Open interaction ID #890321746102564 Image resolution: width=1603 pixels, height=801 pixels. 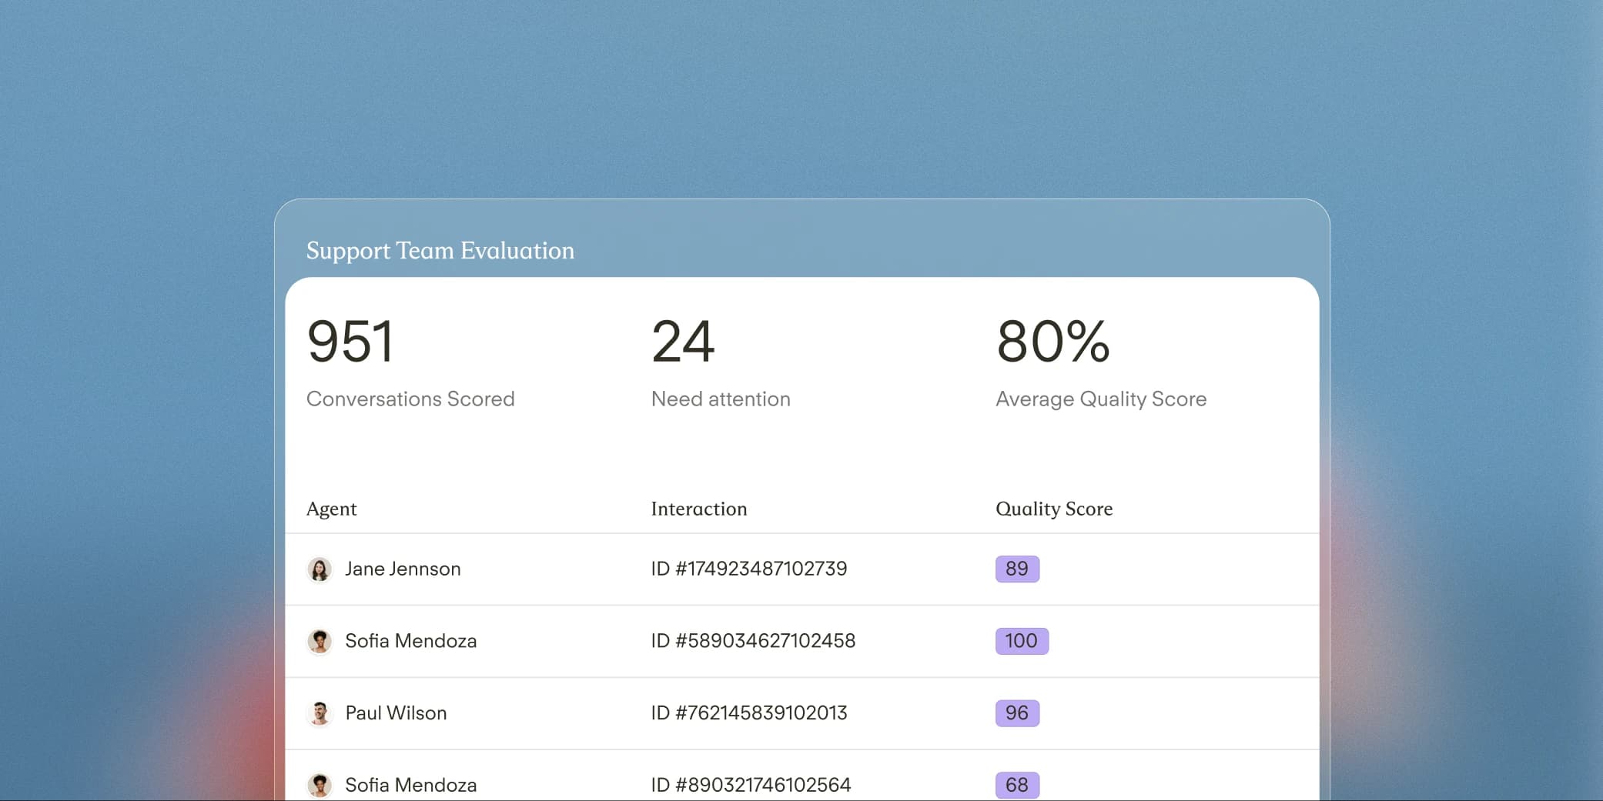pyautogui.click(x=751, y=785)
